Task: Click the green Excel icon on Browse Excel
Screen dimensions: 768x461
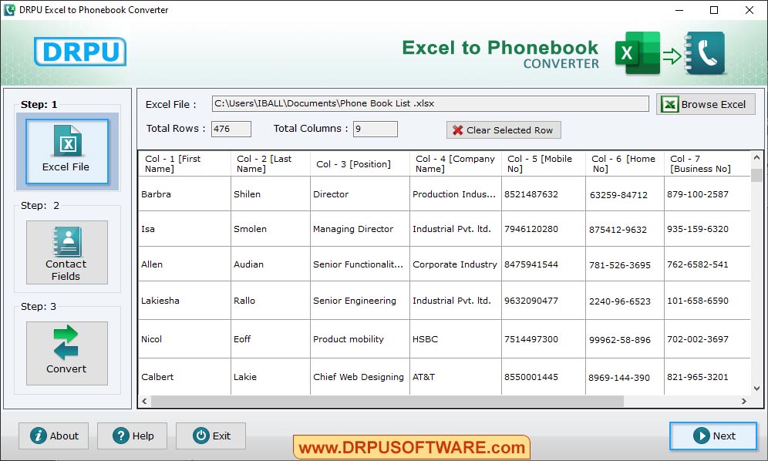Action: 669,104
